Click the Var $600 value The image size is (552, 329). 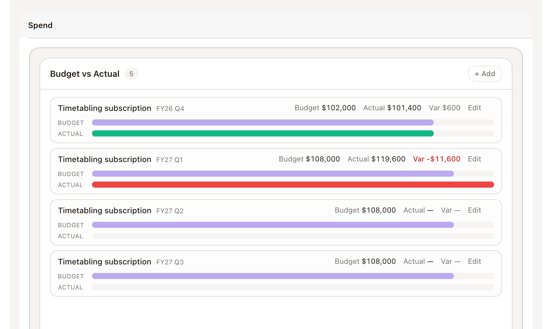pyautogui.click(x=444, y=108)
